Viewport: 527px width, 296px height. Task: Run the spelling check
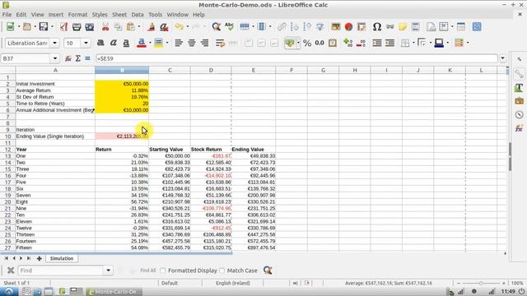pyautogui.click(x=229, y=27)
